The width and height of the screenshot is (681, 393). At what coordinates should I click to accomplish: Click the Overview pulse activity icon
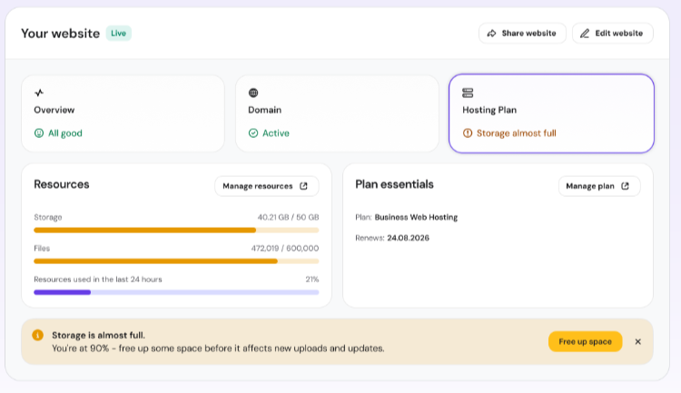coord(39,93)
